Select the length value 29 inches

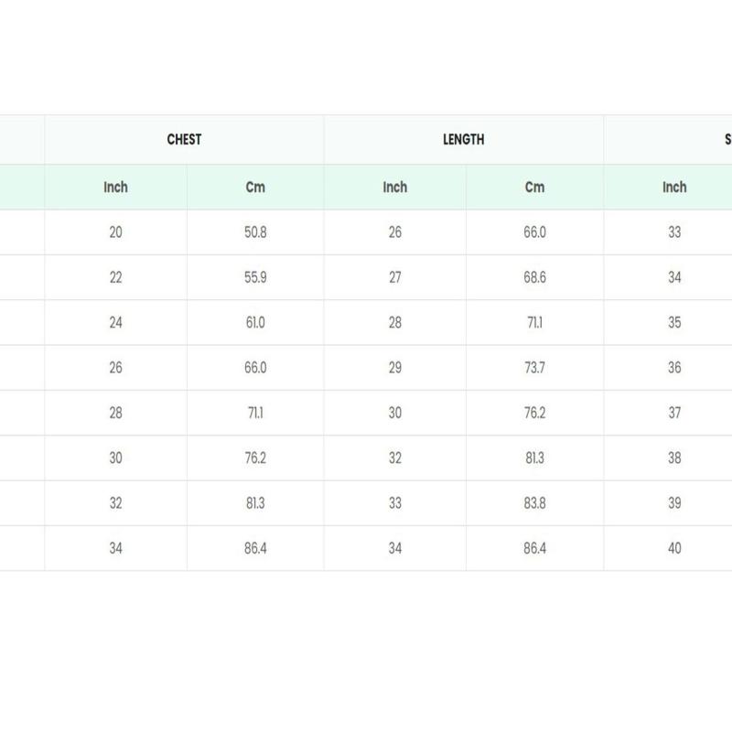click(x=394, y=368)
